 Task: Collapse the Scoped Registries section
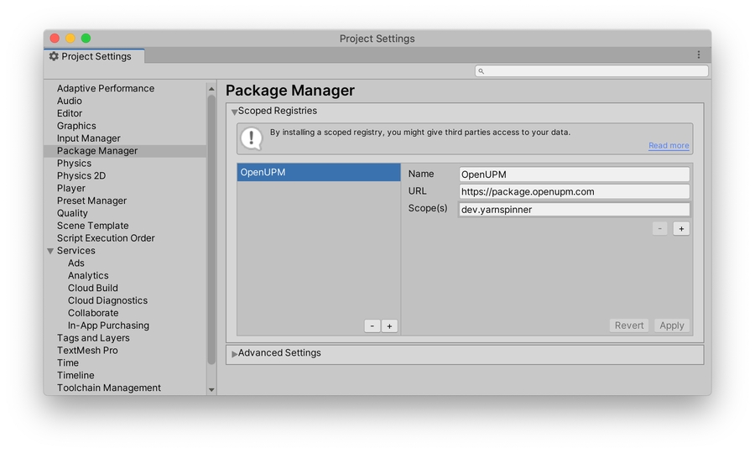pos(234,112)
